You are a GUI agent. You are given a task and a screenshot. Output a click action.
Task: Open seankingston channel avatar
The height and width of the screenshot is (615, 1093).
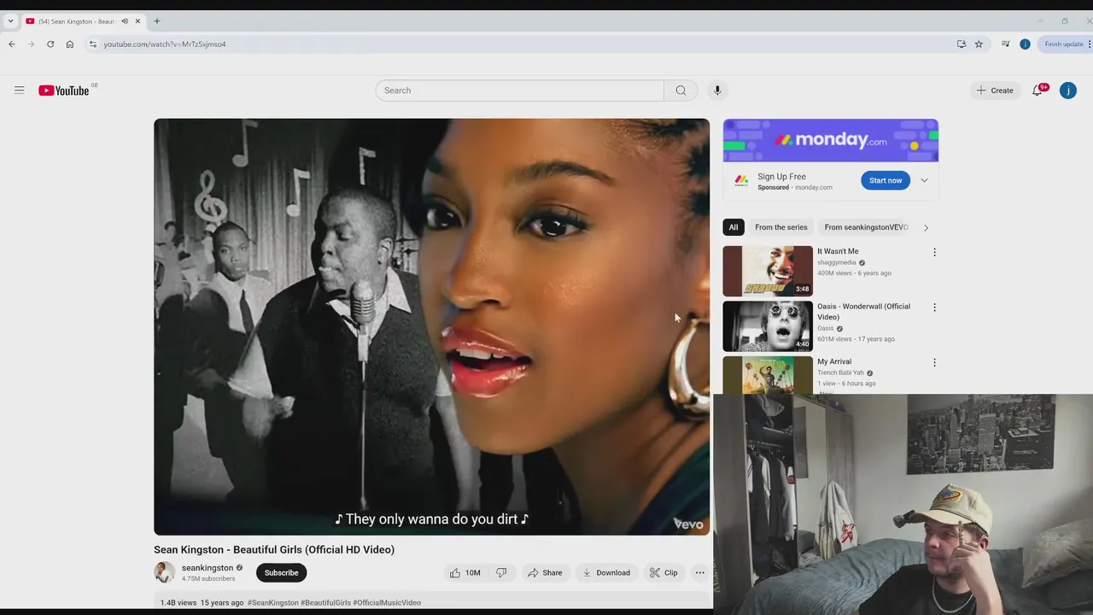coord(164,572)
